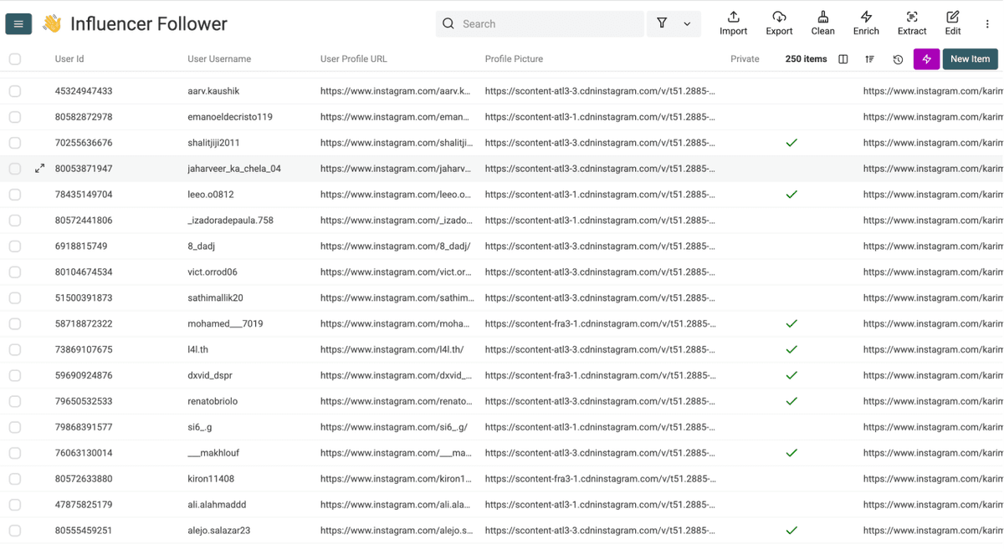Open the three-dot more options menu

987,24
